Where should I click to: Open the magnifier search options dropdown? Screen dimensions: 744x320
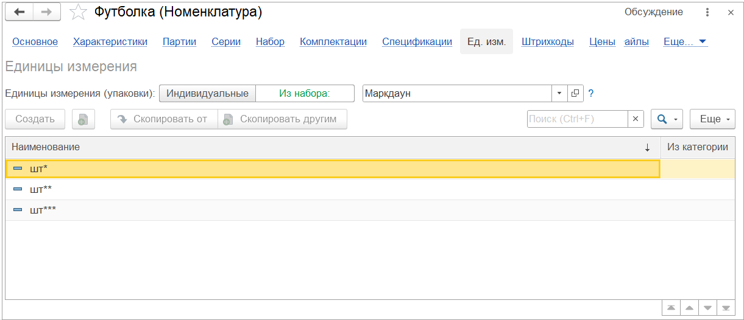coord(667,119)
